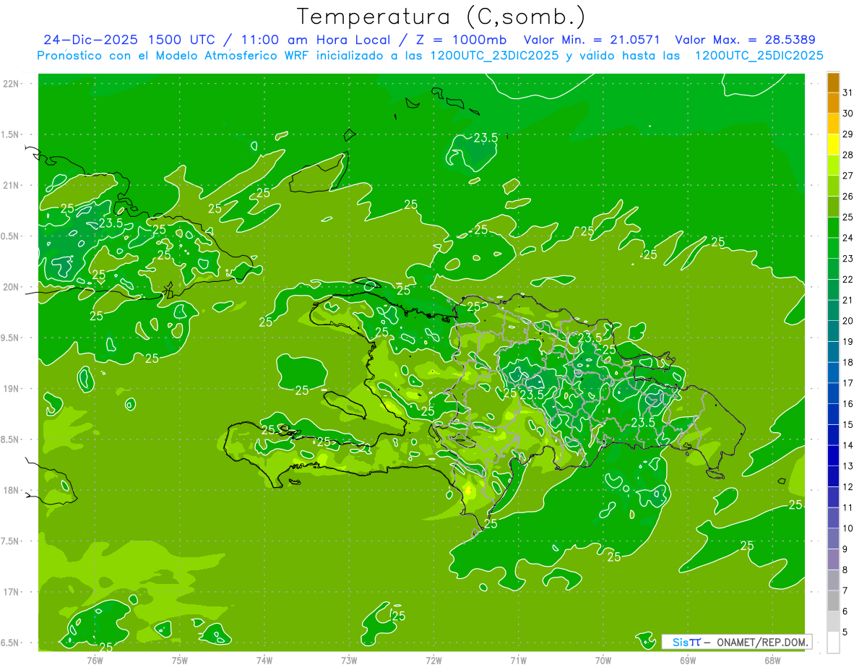The width and height of the screenshot is (867, 670).
Task: Click the 22N latitude label
Action: click(x=11, y=84)
